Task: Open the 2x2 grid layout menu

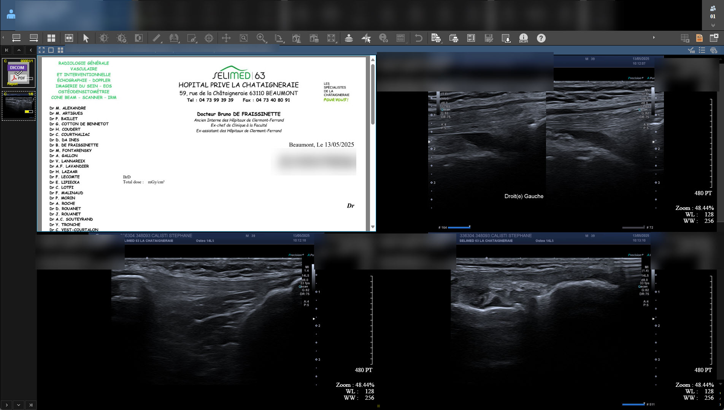Action: tap(51, 38)
